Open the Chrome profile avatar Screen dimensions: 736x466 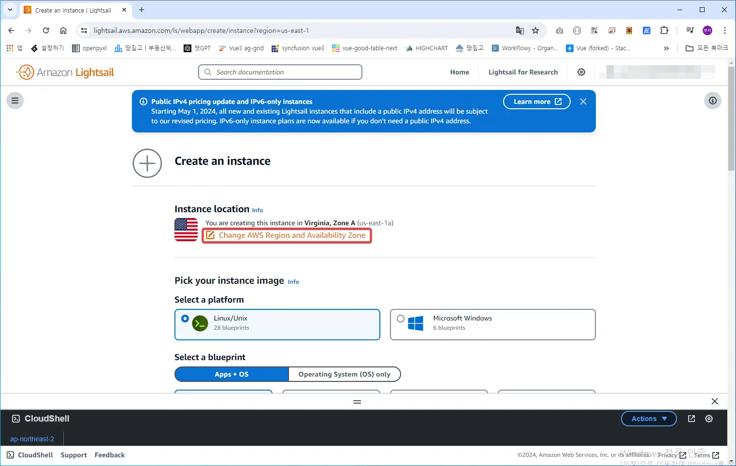point(707,30)
